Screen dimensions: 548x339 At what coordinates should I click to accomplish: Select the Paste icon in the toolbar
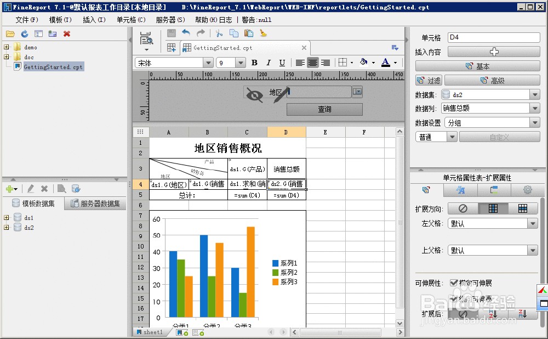click(248, 32)
